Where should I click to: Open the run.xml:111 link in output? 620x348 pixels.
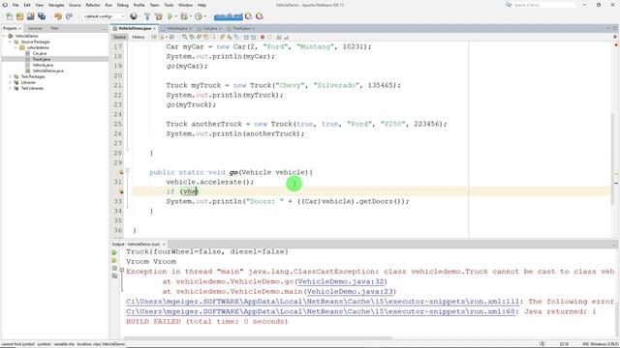(323, 302)
